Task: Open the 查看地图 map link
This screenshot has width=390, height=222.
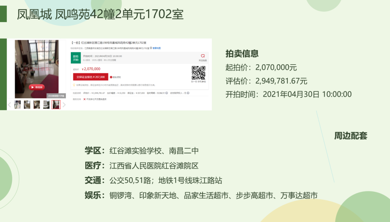Action: 156,48
